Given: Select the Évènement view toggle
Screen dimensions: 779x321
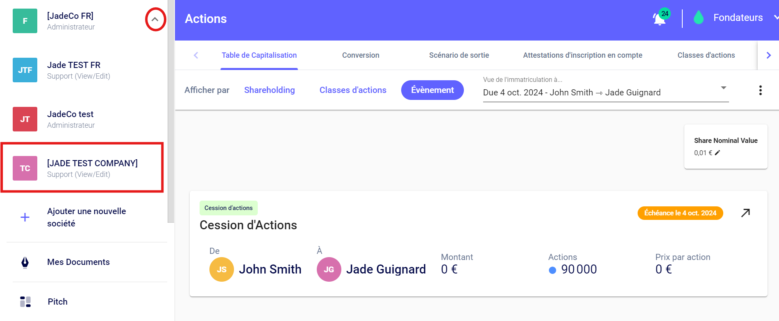Looking at the screenshot, I should (432, 90).
